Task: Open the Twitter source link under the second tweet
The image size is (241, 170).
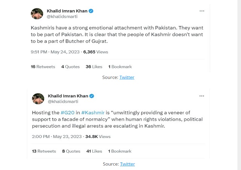Action: click(x=127, y=164)
